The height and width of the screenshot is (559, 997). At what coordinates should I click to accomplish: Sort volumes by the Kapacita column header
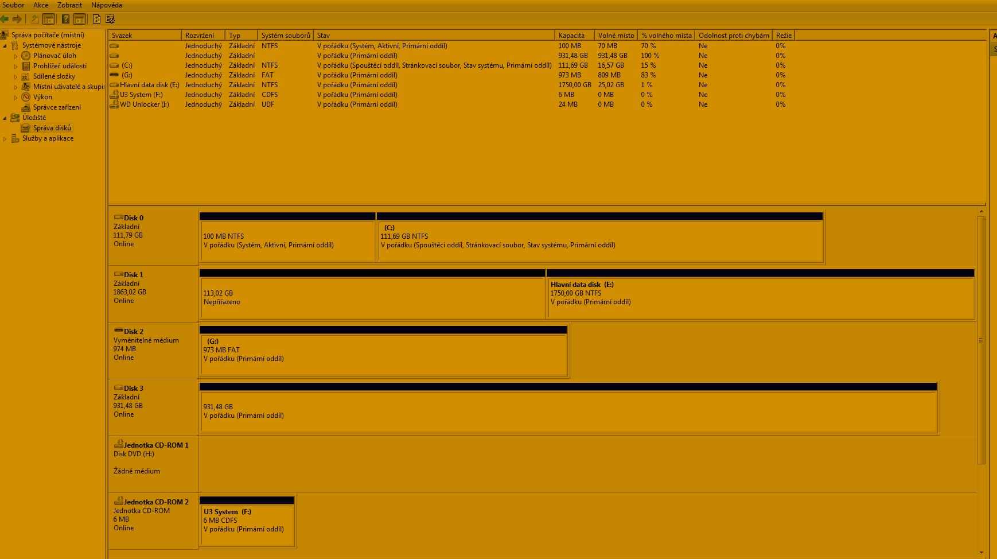click(571, 36)
